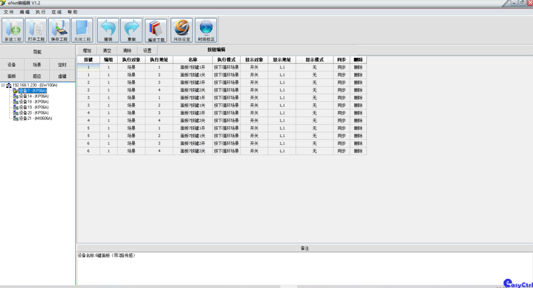The width and height of the screenshot is (533, 288).
Task: Save project using 保存工程 icon
Action: coord(59,30)
